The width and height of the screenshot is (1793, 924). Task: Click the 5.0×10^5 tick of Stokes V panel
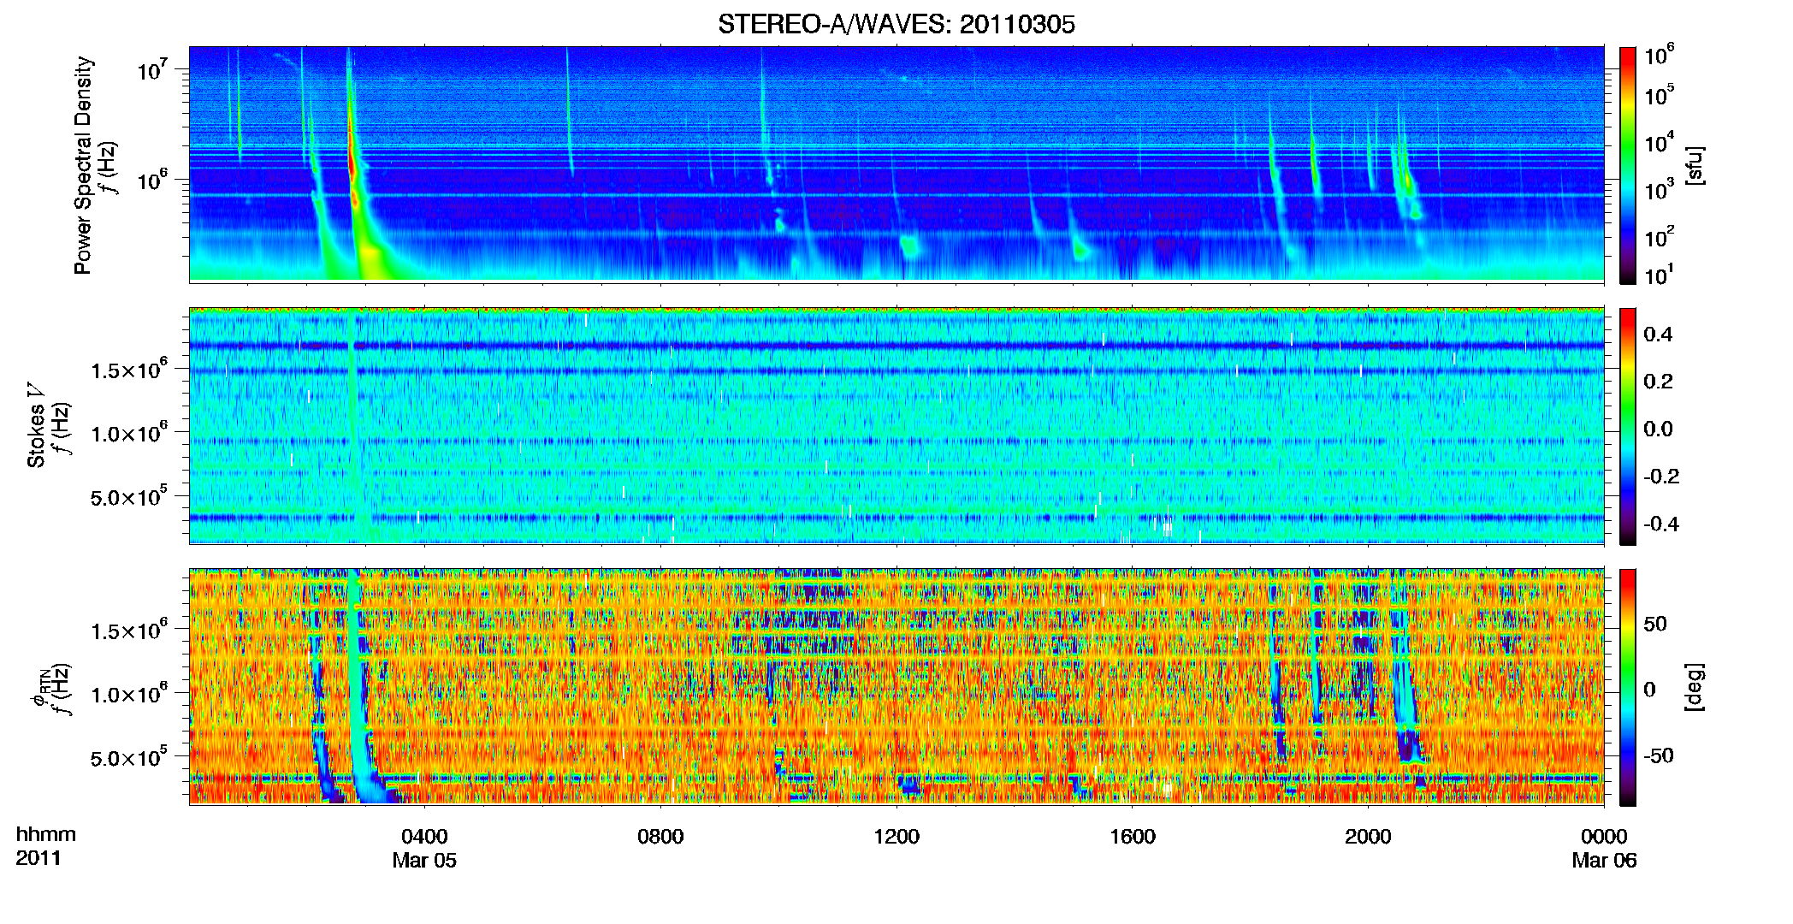point(128,496)
